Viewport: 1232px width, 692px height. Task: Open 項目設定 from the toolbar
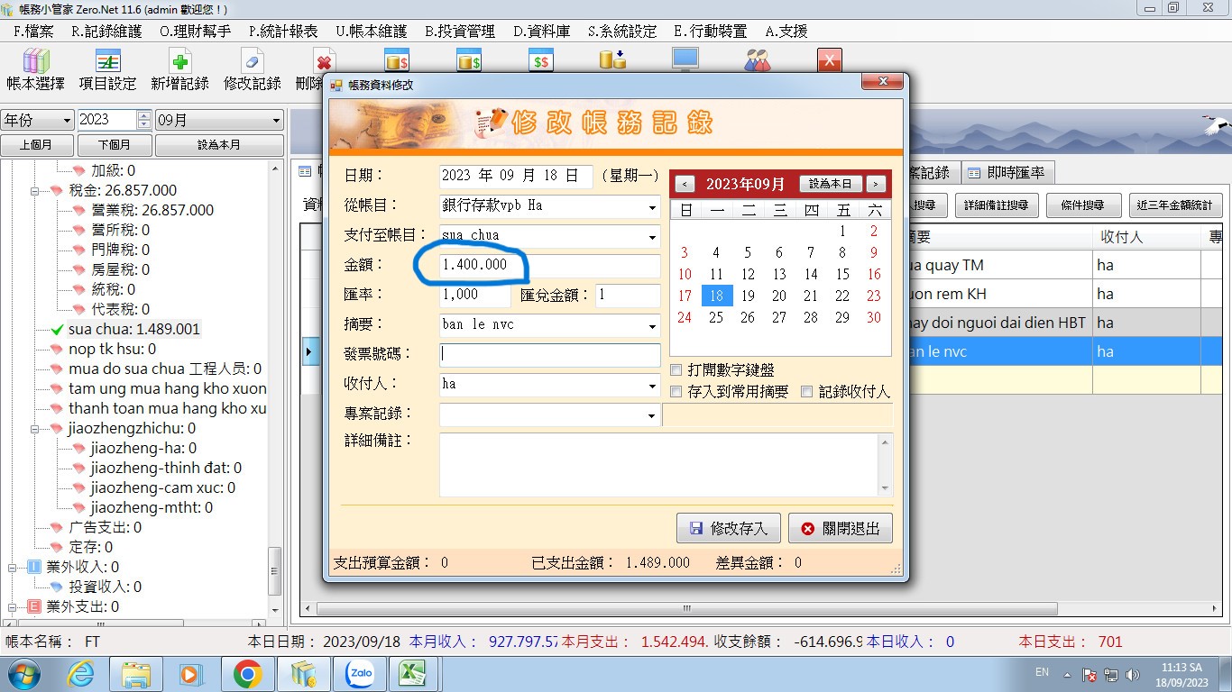coord(107,62)
